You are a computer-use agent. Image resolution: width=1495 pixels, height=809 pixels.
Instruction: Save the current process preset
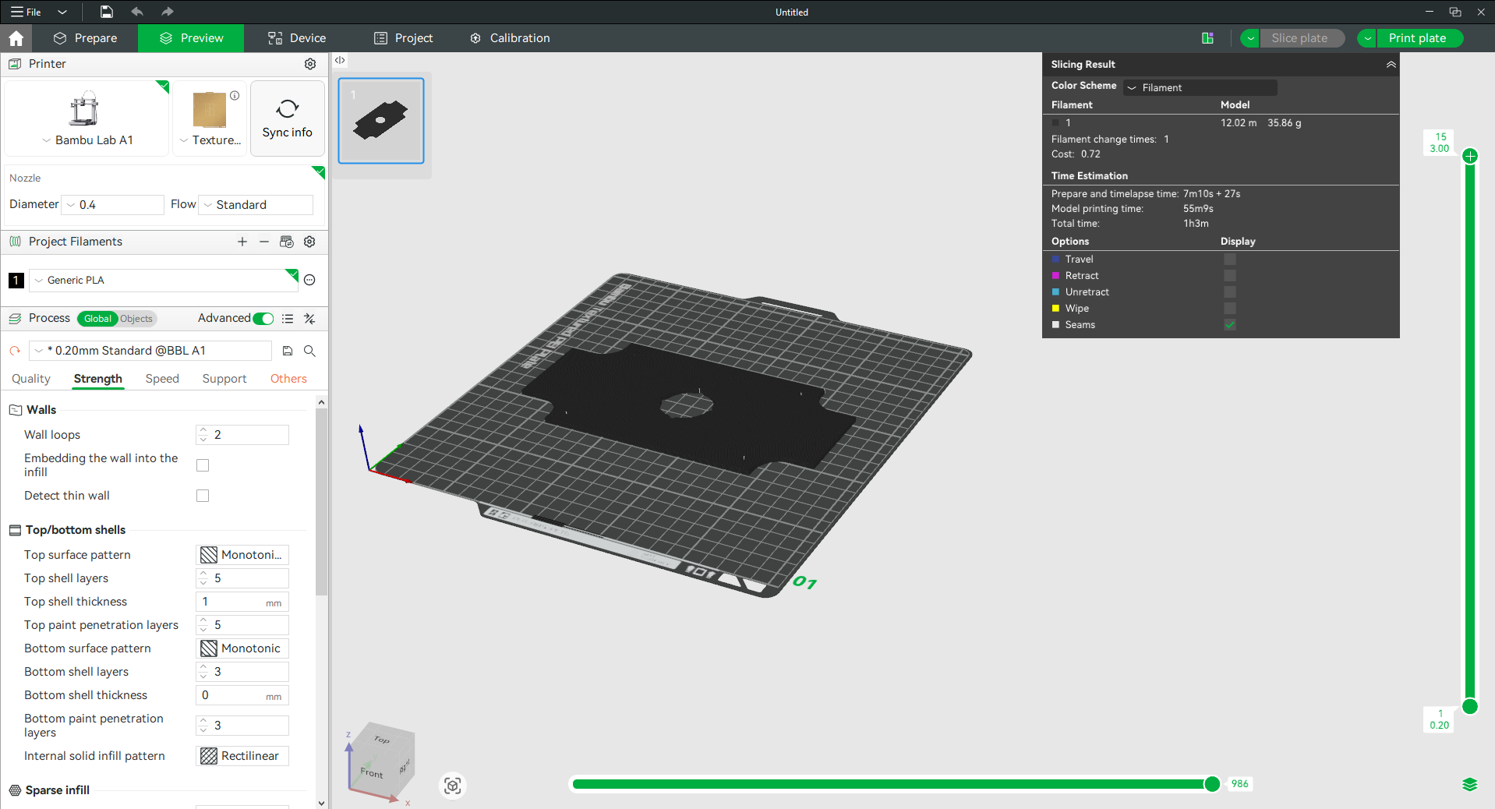[x=288, y=351]
